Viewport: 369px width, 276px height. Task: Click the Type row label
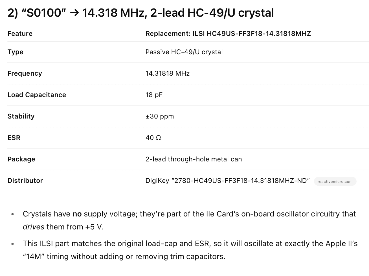coord(15,52)
